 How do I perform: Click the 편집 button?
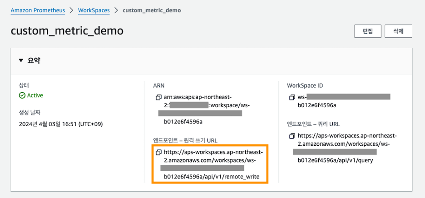[x=367, y=31]
